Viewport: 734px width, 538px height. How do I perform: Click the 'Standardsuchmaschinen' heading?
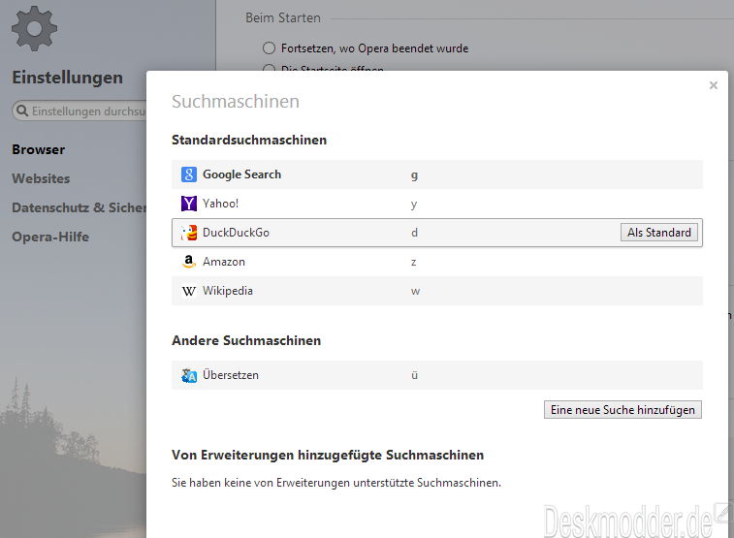(x=249, y=140)
